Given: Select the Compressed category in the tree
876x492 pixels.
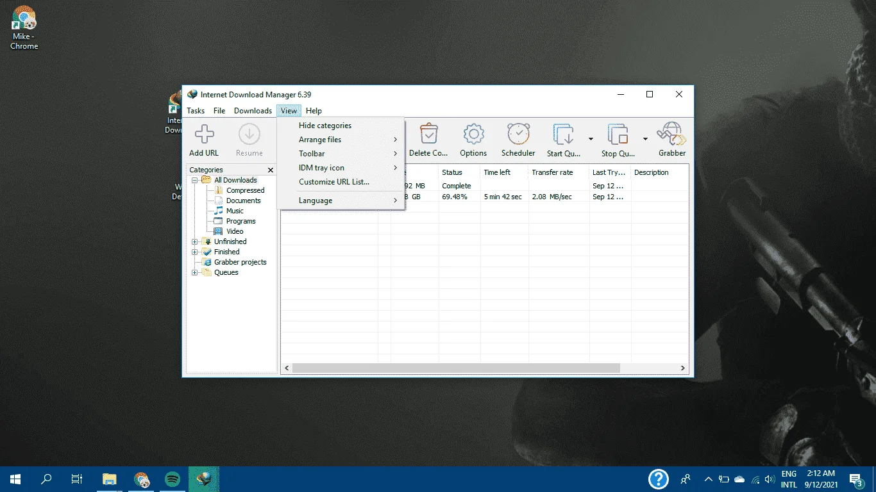Looking at the screenshot, I should pos(245,190).
